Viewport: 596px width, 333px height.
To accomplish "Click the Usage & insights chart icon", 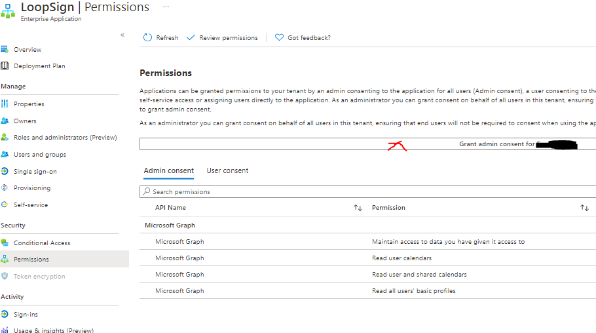I will pyautogui.click(x=5, y=330).
